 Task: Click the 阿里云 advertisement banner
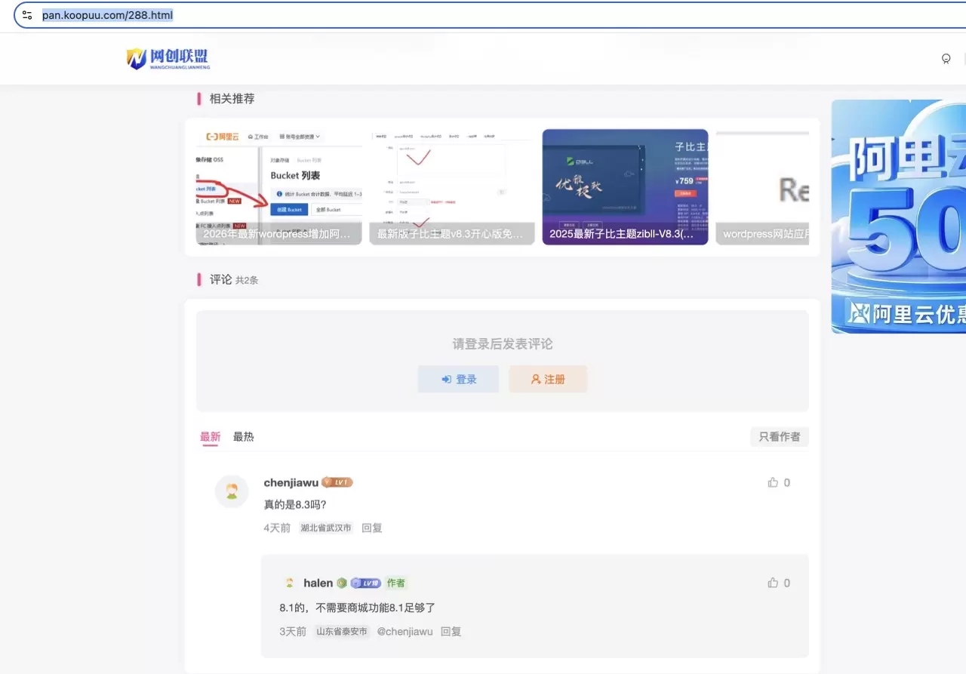pyautogui.click(x=899, y=217)
